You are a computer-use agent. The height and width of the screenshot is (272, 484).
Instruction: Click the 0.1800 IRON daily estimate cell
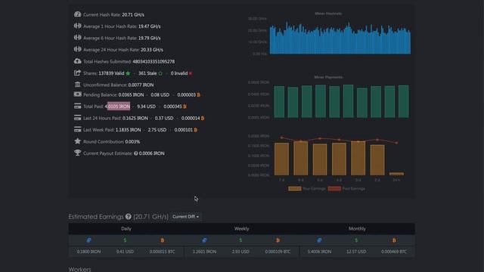[89, 252]
